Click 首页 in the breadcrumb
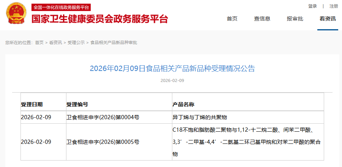 [39, 43]
